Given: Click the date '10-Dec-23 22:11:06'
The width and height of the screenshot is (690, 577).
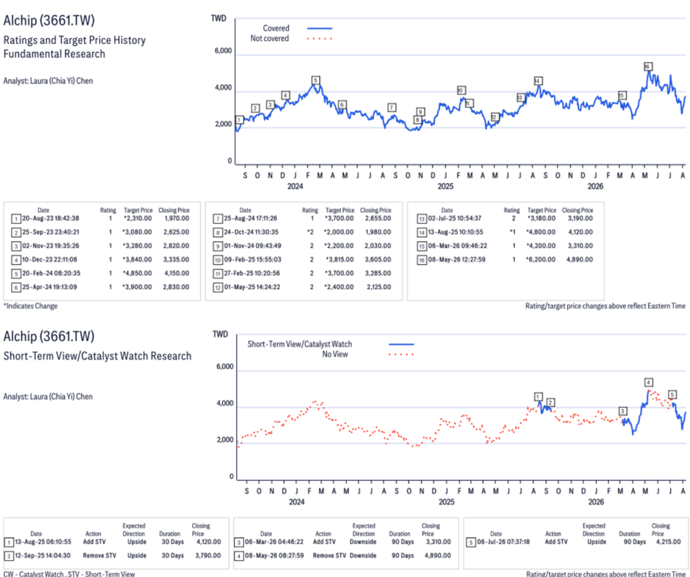Looking at the screenshot, I should [50, 260].
